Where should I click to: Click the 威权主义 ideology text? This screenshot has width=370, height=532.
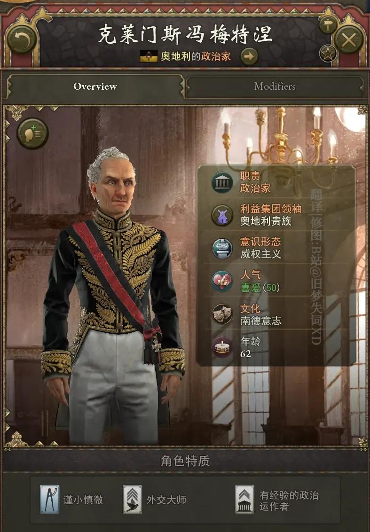261,254
